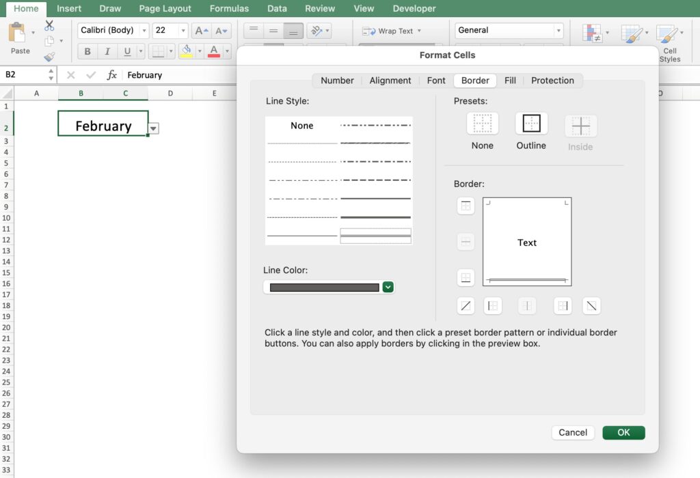Viewport: 700px width, 478px height.
Task: Activate the Format Painter brush
Action: (x=49, y=57)
